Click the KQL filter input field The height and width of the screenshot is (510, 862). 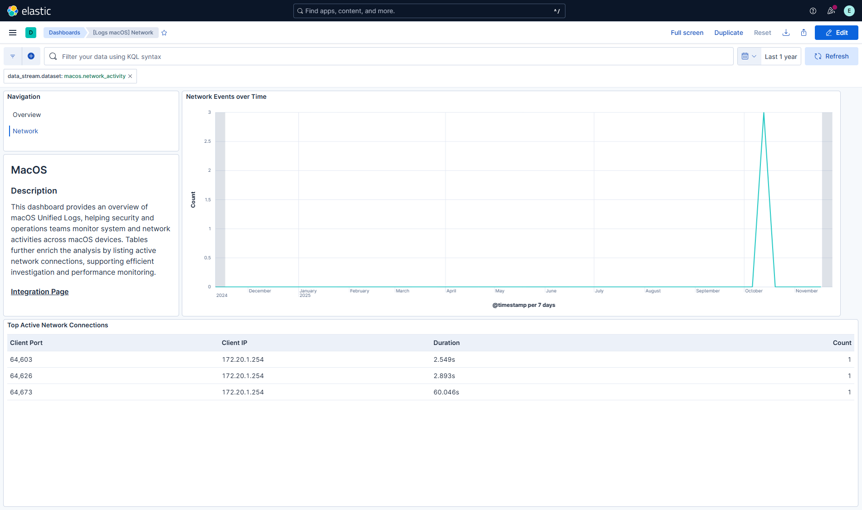272,56
